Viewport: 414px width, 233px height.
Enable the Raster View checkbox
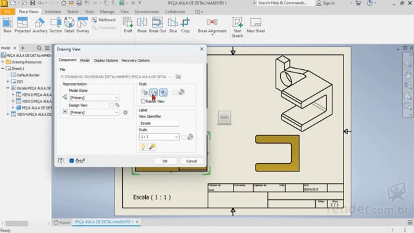pos(143,101)
